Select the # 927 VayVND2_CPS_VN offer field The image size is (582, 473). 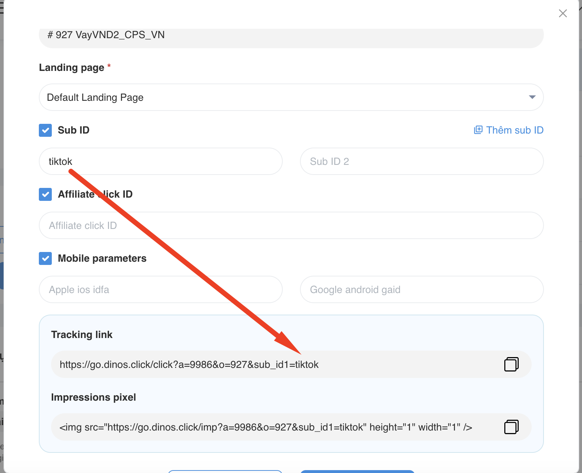pyautogui.click(x=291, y=35)
